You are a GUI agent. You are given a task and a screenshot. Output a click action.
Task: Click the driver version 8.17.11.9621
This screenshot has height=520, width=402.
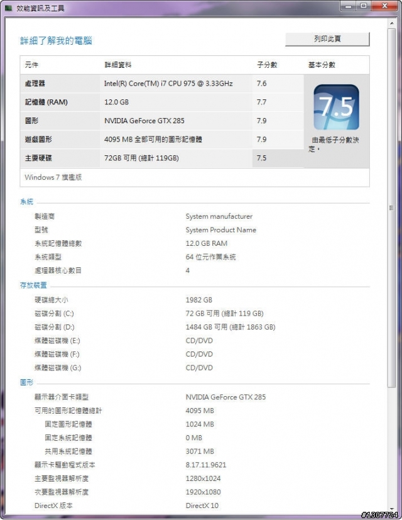click(x=206, y=465)
